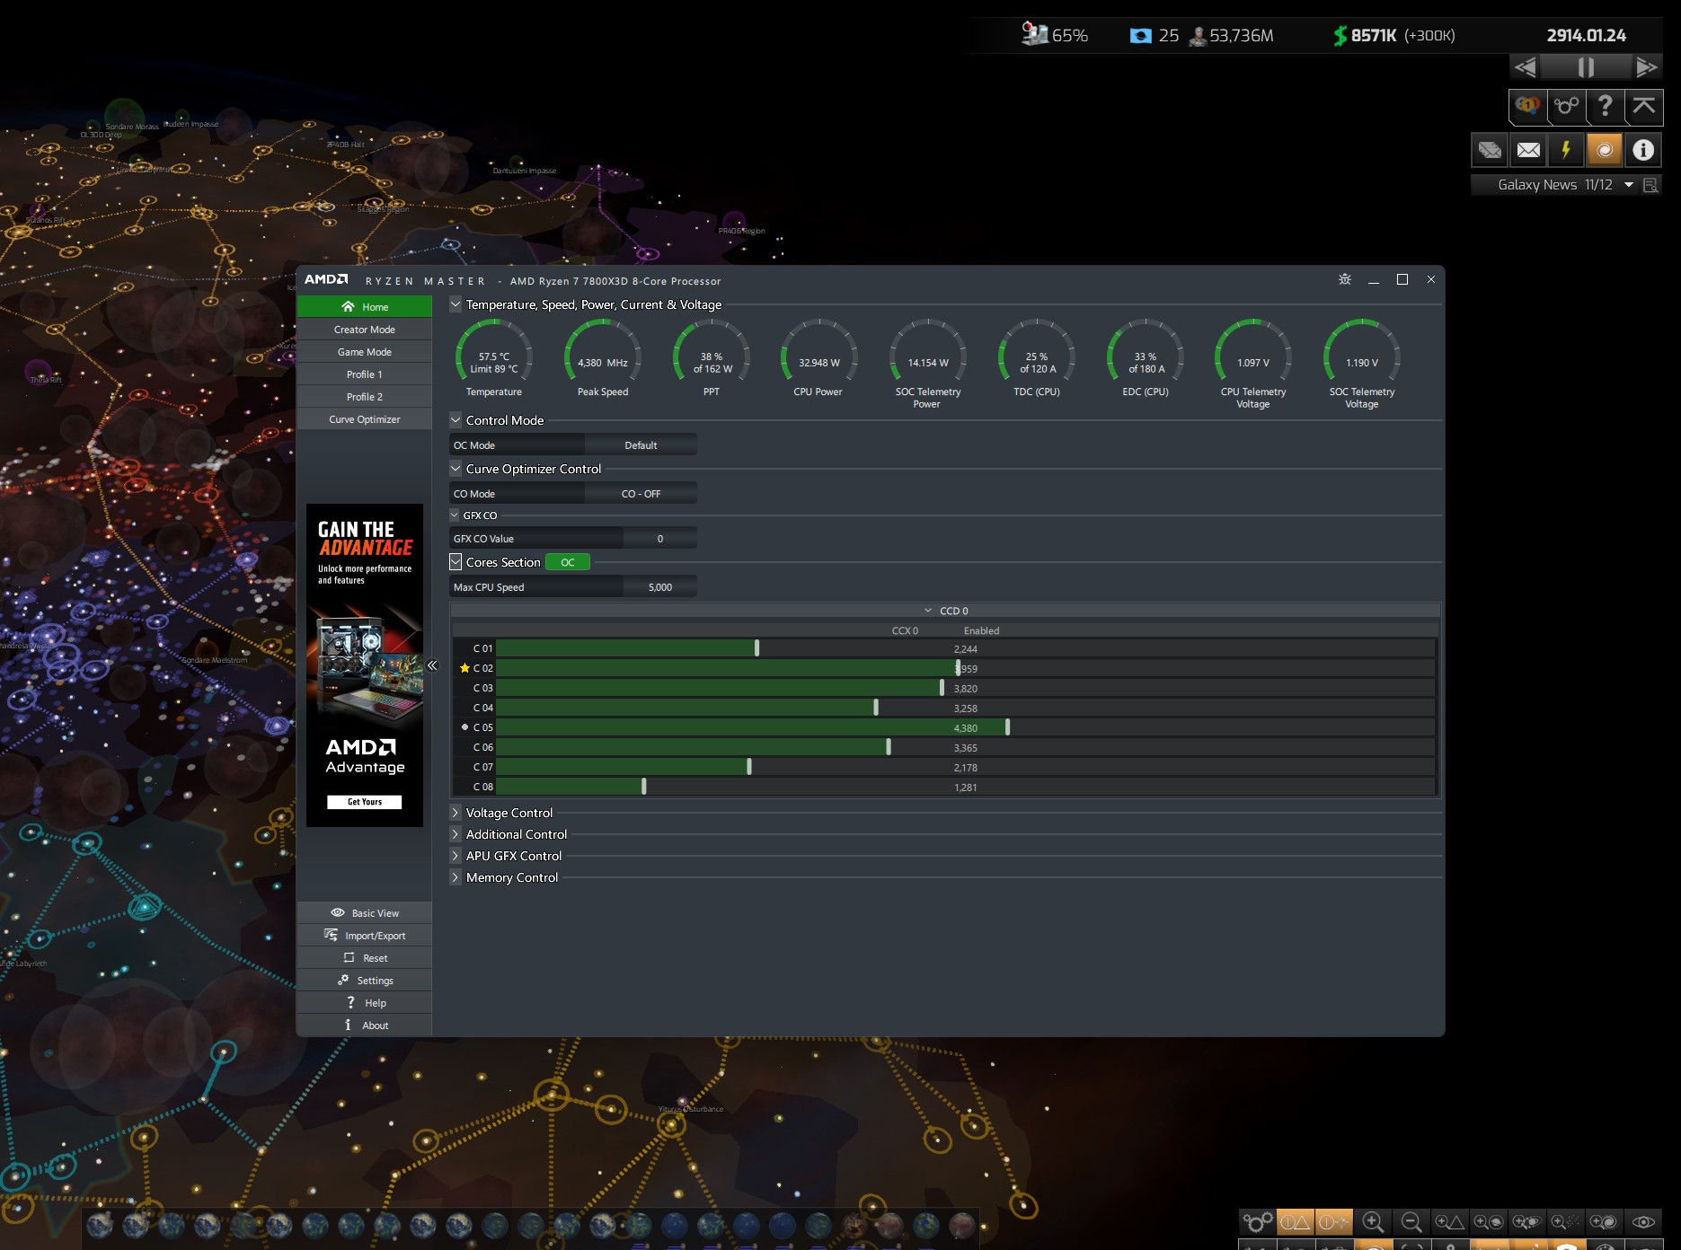This screenshot has width=1681, height=1250.
Task: Click the Max CPU Speed 5,000 field
Action: 660,586
